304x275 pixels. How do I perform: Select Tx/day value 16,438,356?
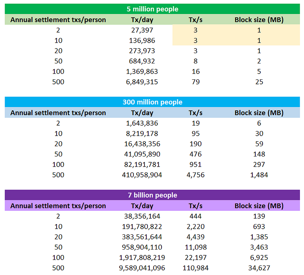tap(142, 144)
